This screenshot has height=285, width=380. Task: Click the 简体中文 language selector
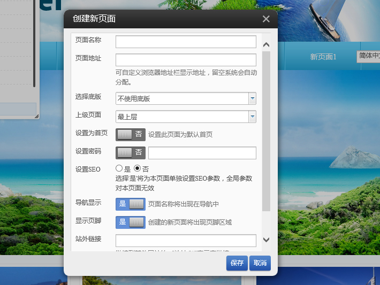[x=368, y=56]
